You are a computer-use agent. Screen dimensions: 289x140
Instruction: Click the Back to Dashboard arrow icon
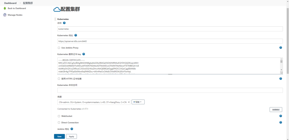5,8
